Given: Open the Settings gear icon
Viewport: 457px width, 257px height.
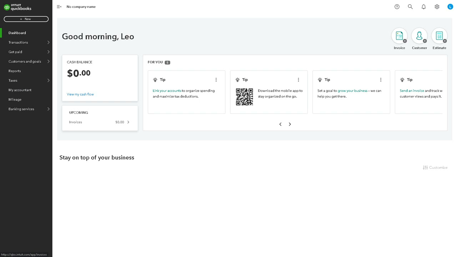Looking at the screenshot, I should point(437,7).
